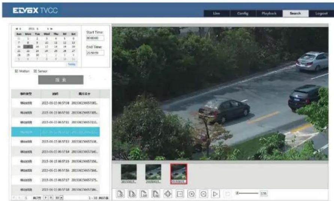334x201 pixels.
Task: Click the fourth file icon in the bottom toolbar
Action: tap(156, 194)
